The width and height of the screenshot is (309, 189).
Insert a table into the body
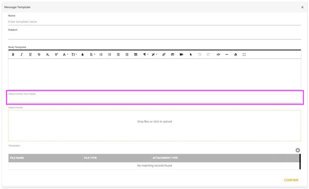[135, 54]
